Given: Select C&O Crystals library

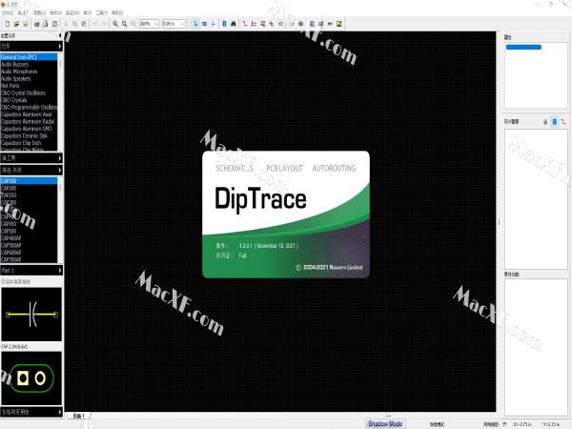Looking at the screenshot, I should pos(29,100).
